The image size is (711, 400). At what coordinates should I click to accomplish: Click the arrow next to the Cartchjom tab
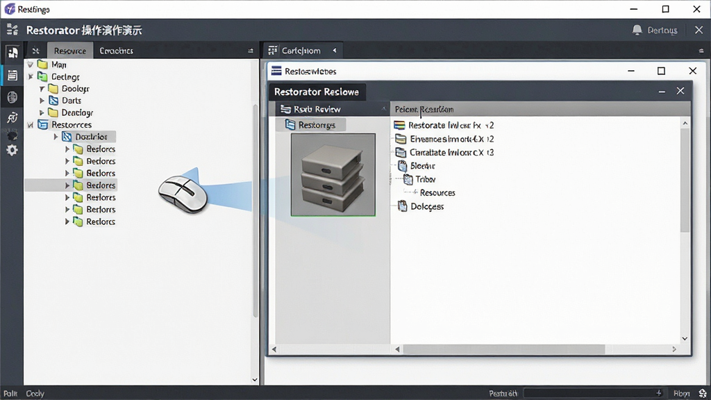335,50
